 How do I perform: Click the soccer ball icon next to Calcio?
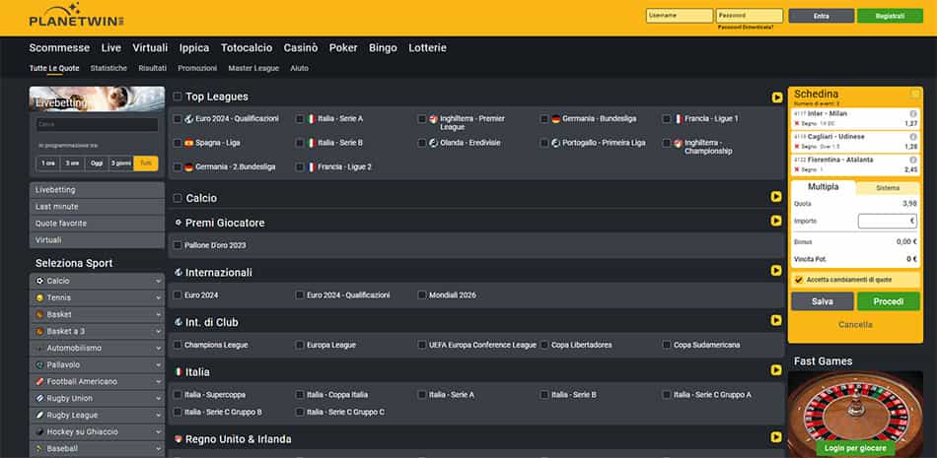(40, 281)
